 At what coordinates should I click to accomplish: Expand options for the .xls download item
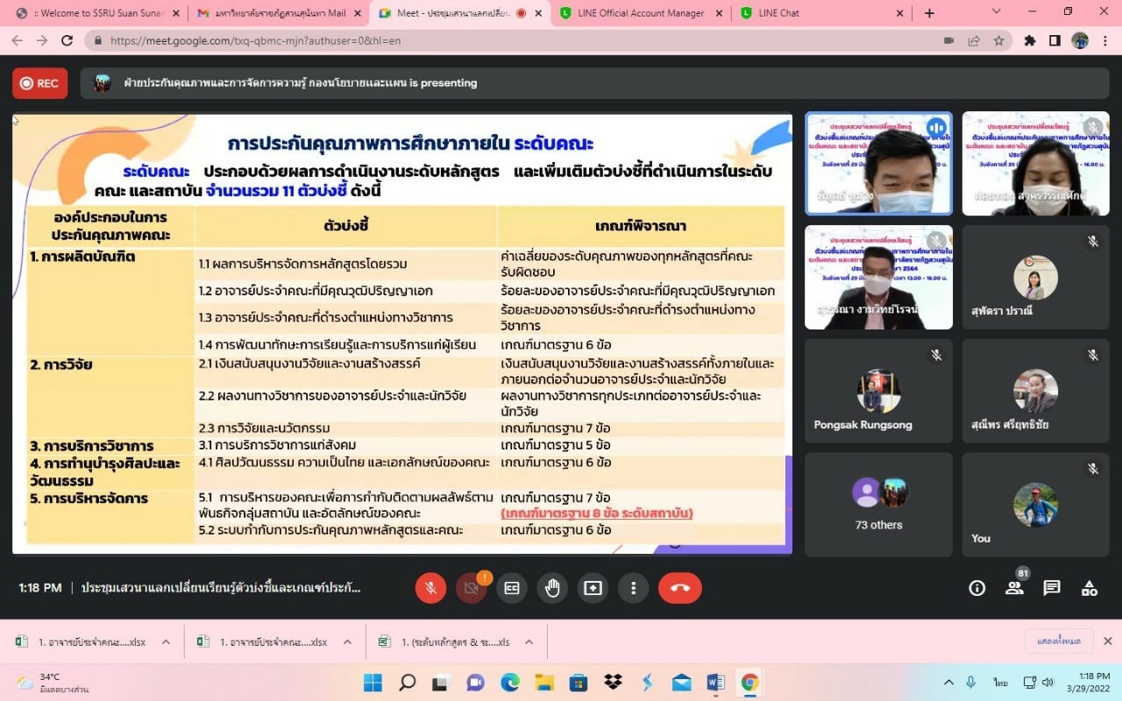point(529,642)
